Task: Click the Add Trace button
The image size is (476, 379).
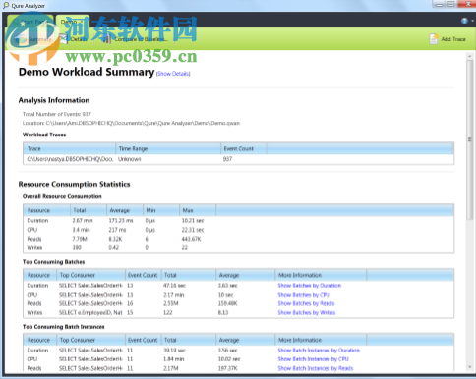Action: [448, 39]
